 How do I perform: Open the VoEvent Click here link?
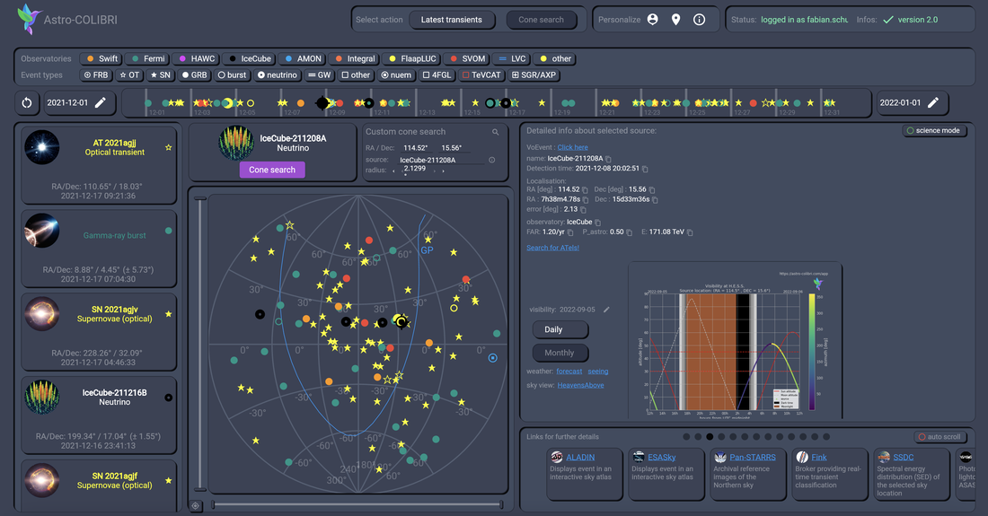pos(572,147)
